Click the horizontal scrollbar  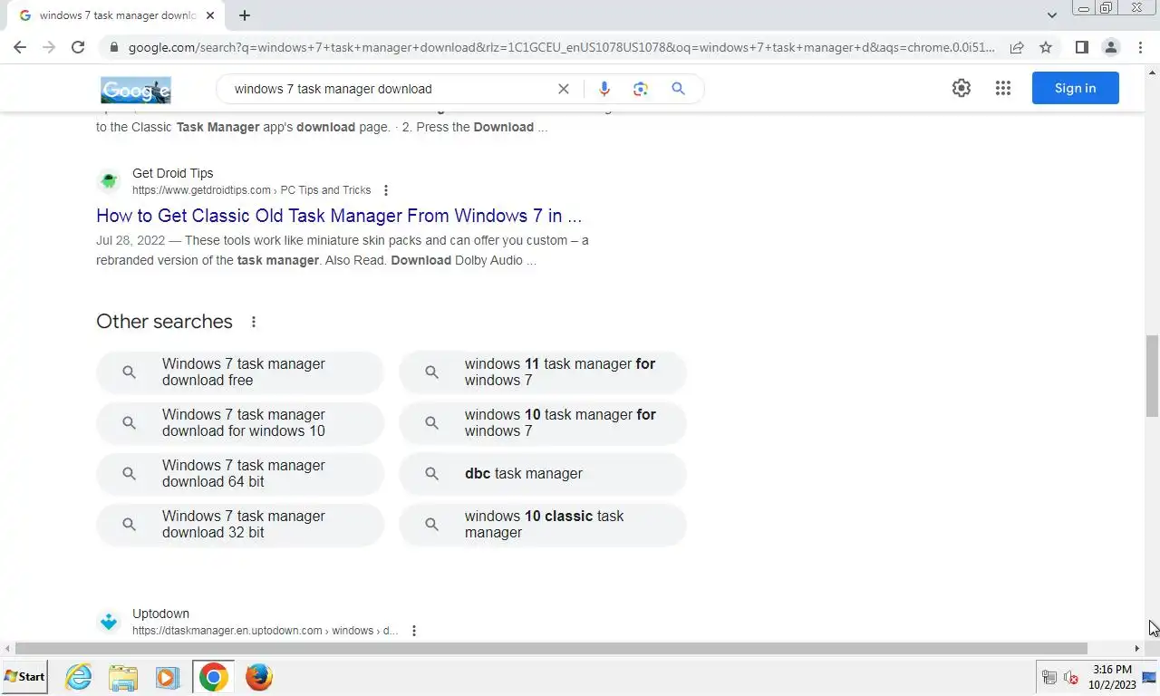tap(551, 649)
